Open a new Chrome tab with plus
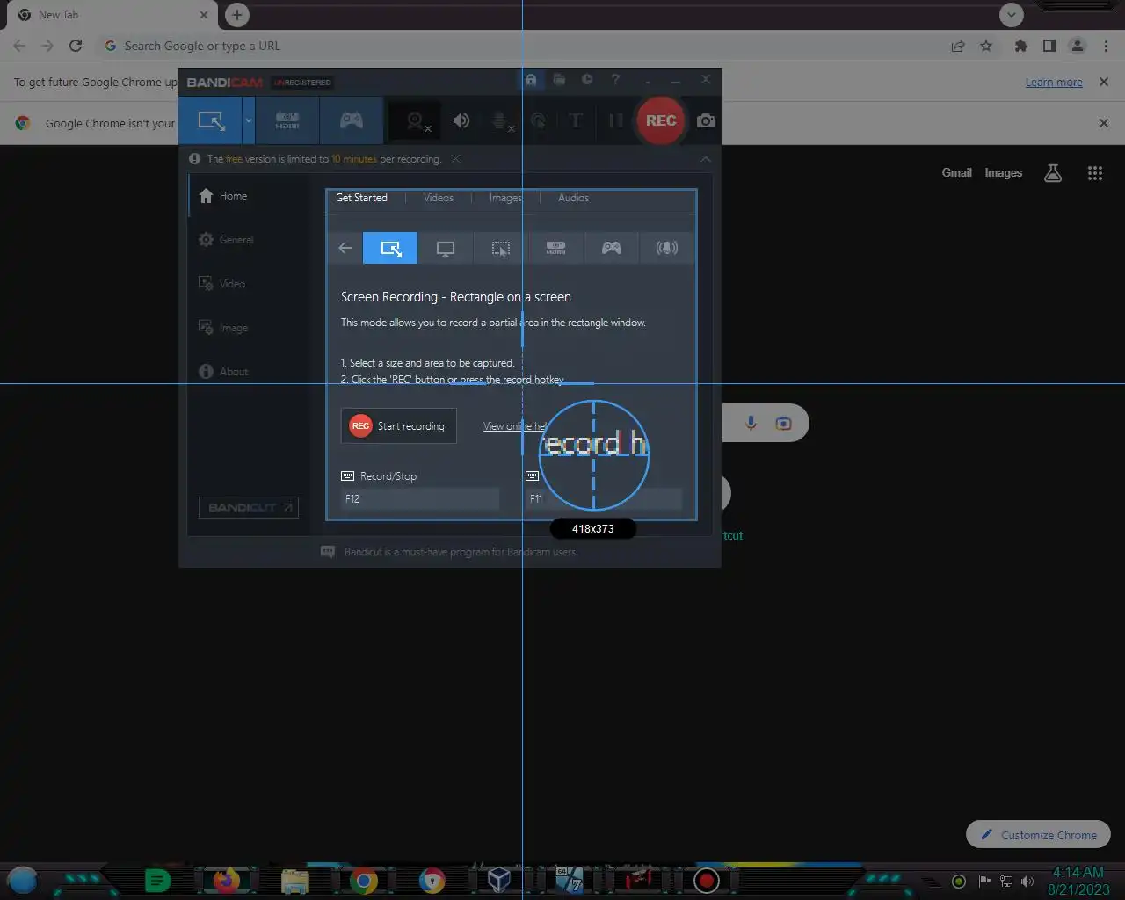 pos(236,15)
